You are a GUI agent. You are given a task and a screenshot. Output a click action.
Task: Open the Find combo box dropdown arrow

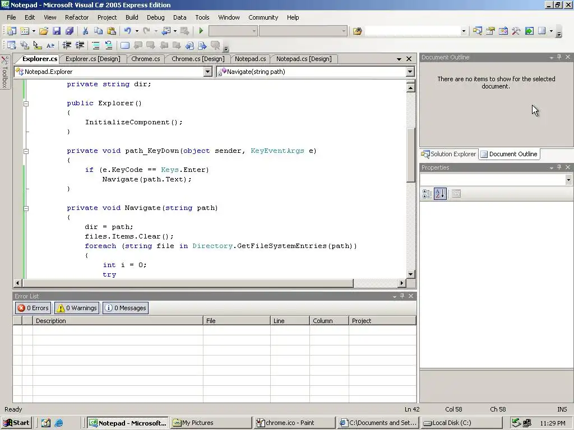tap(464, 31)
